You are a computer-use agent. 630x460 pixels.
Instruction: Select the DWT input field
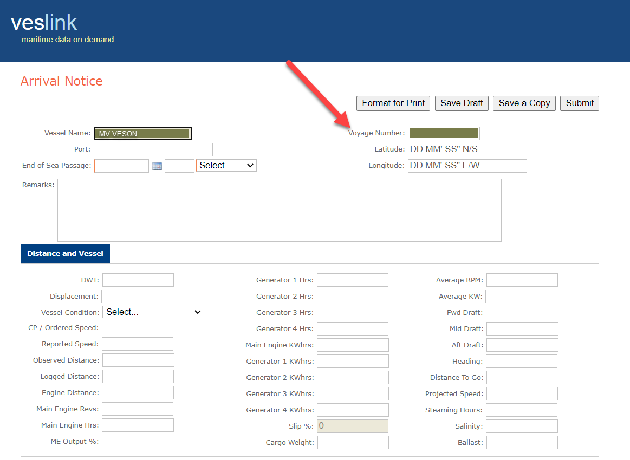click(138, 280)
